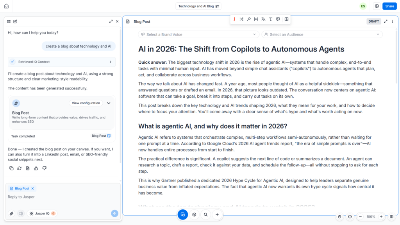The height and width of the screenshot is (225, 400).
Task: Click the shuffle remix icon in toolbar
Action: pos(241,19)
